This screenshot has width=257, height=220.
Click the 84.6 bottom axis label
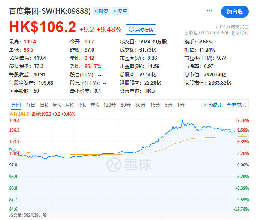pyautogui.click(x=13, y=209)
